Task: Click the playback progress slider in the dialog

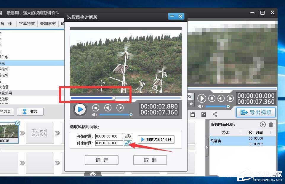Action: 114,98
